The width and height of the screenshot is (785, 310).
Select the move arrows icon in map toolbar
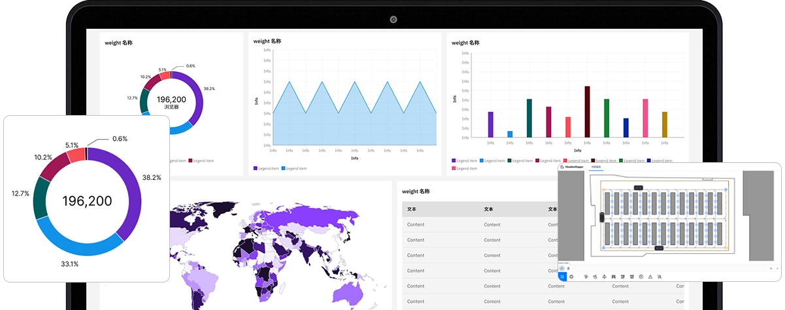tap(604, 277)
